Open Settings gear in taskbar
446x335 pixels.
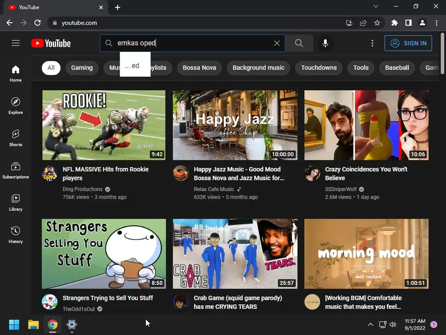72,325
